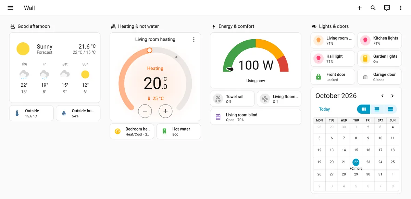Toggle the Towel rail fan icon
The height and width of the screenshot is (199, 411).
[x=218, y=99]
